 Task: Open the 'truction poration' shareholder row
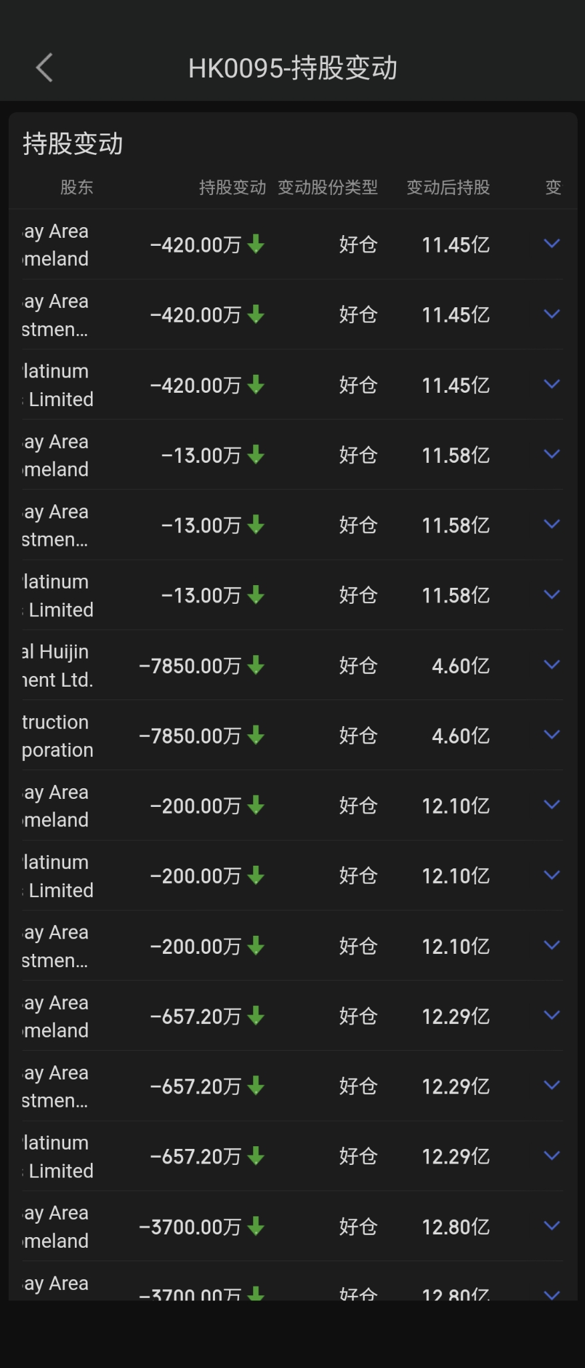click(x=57, y=735)
